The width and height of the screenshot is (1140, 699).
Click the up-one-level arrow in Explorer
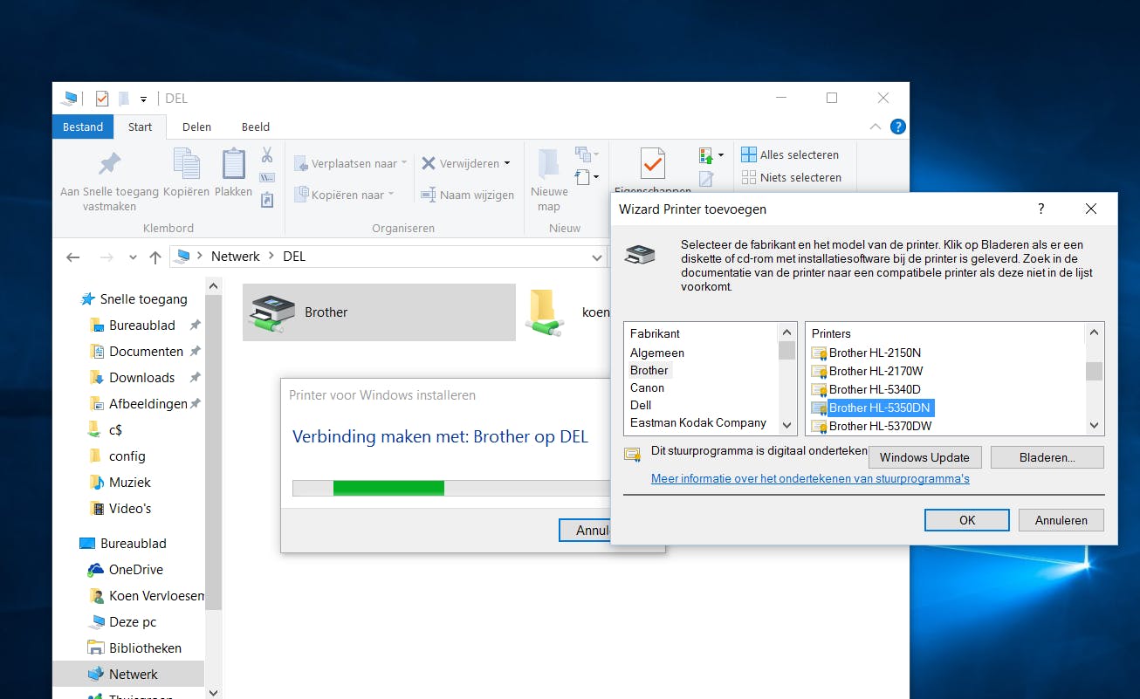tap(155, 257)
